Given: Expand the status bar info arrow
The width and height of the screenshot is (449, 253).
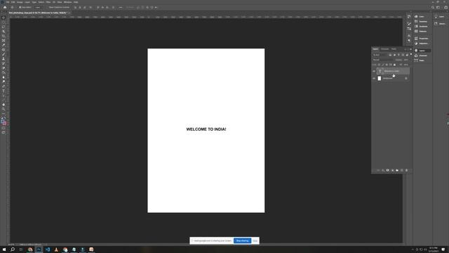Looking at the screenshot, I should pyautogui.click(x=46, y=245).
